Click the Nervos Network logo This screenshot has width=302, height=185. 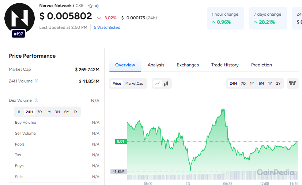[x=20, y=18]
